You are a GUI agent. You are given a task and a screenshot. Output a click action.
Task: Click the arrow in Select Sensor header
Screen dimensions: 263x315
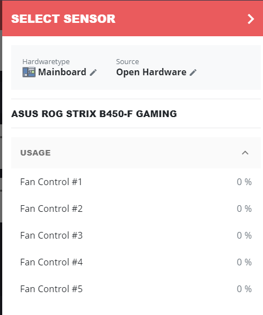coord(251,19)
